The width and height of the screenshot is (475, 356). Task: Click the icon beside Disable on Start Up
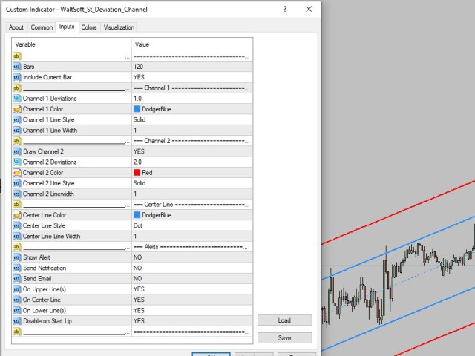(17, 321)
